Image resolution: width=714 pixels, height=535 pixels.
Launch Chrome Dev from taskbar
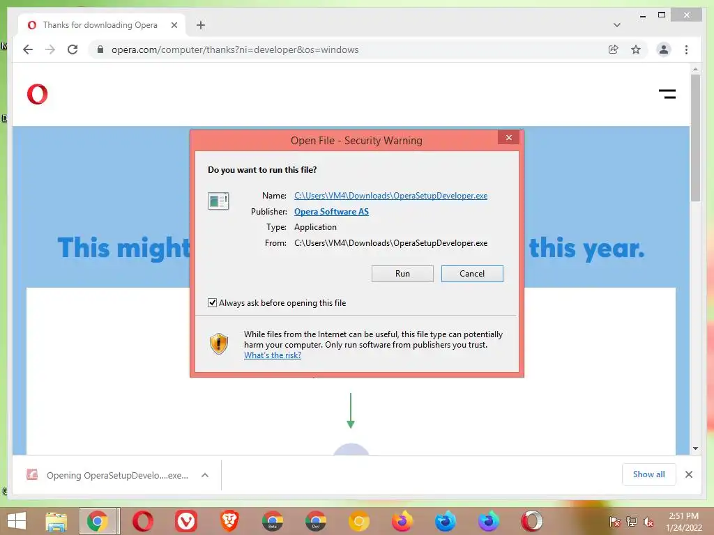pyautogui.click(x=316, y=521)
